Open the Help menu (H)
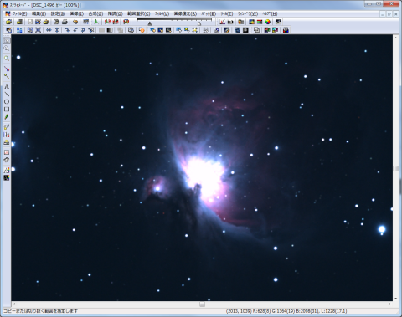The height and width of the screenshot is (317, 402). [x=270, y=13]
